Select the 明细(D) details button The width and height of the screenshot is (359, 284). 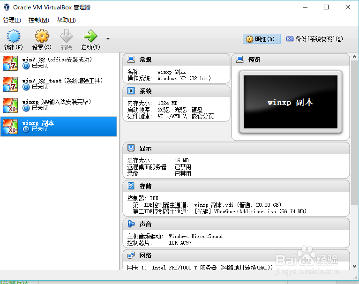coord(262,39)
